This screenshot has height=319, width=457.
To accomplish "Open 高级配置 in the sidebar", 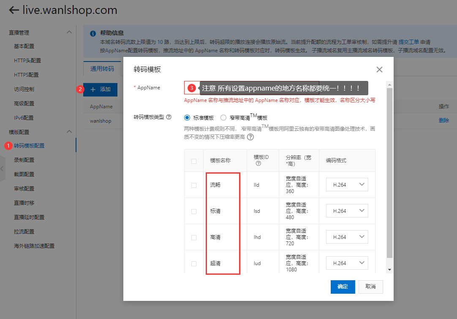I will pyautogui.click(x=24, y=104).
